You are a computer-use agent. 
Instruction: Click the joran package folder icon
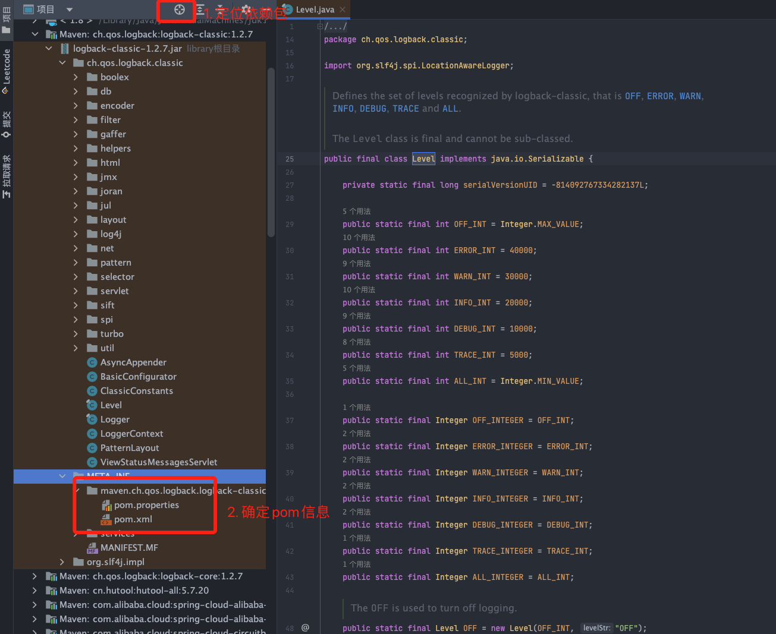(92, 191)
